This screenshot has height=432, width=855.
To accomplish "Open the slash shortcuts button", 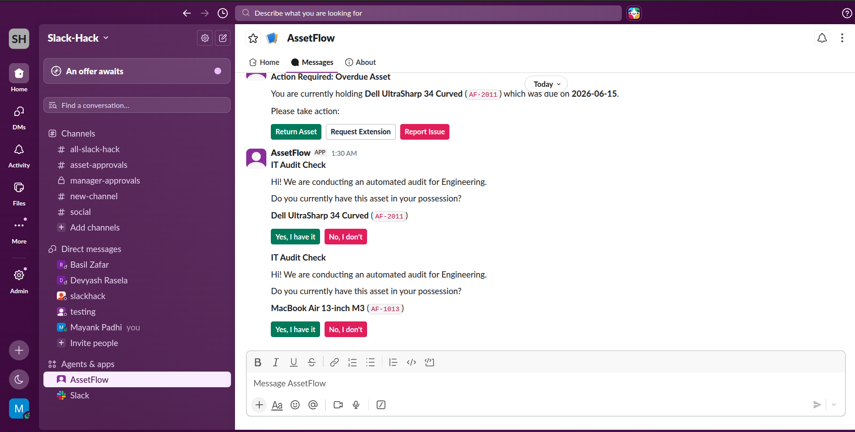I will [x=381, y=405].
